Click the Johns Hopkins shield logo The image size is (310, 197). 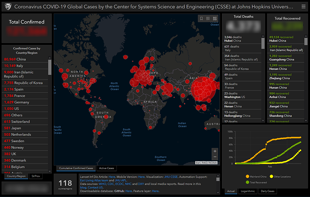[7, 7]
